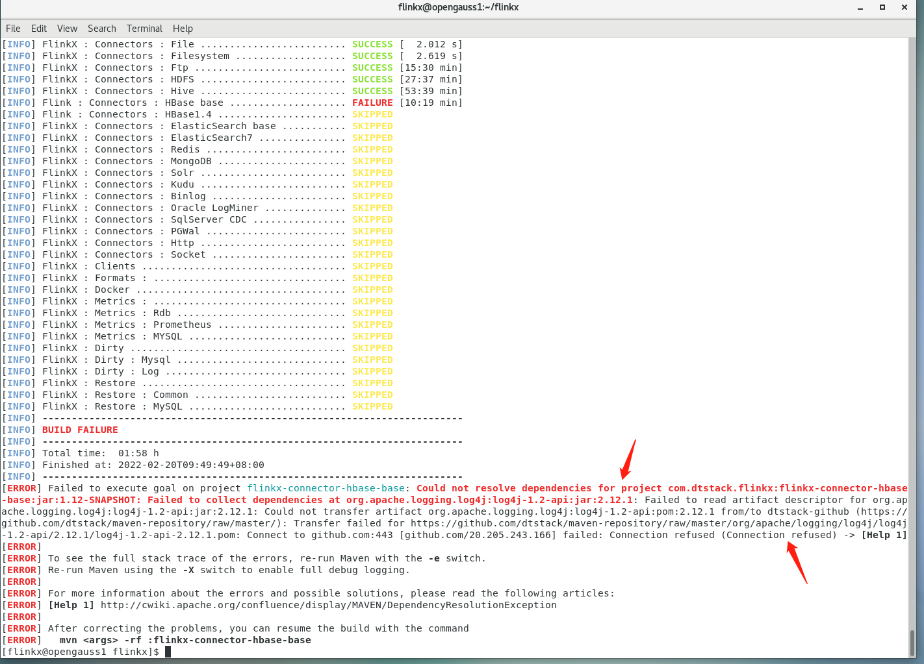Click 'FlinkX : Connectors : Solr' text
This screenshot has height=664, width=924.
coord(118,173)
